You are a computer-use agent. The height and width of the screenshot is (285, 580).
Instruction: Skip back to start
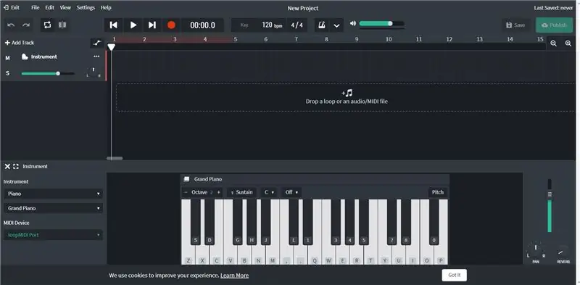tap(114, 25)
